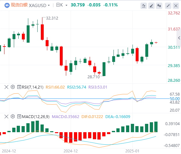
Task: Click the RSI(7,14,21) indicator label
Action: click(33, 87)
